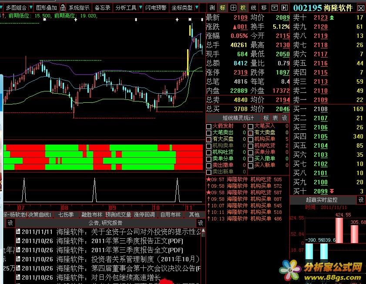This screenshot has width=366, height=284.
Task: Open 2011年第三季度报告全文(PDF) link
Action: (137, 250)
